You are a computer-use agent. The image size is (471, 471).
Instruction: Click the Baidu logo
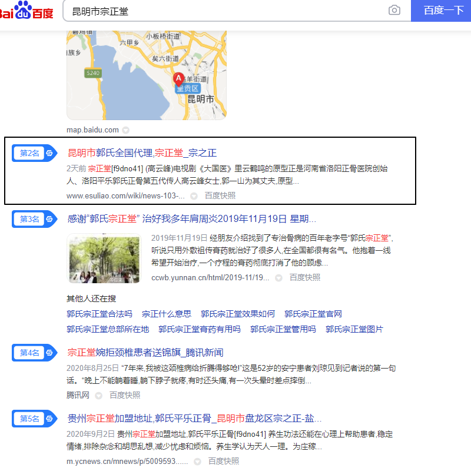point(26,11)
